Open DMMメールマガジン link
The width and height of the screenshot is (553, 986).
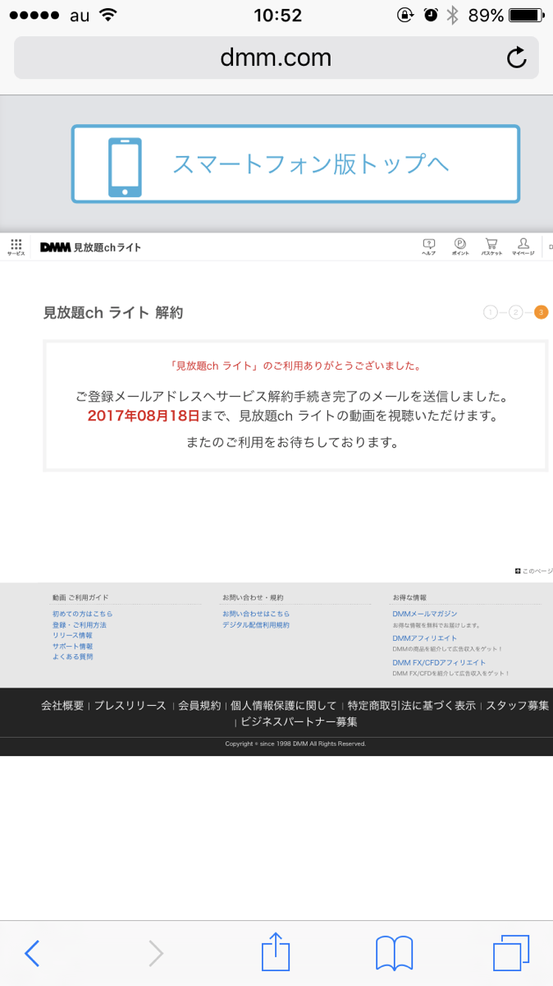point(425,614)
